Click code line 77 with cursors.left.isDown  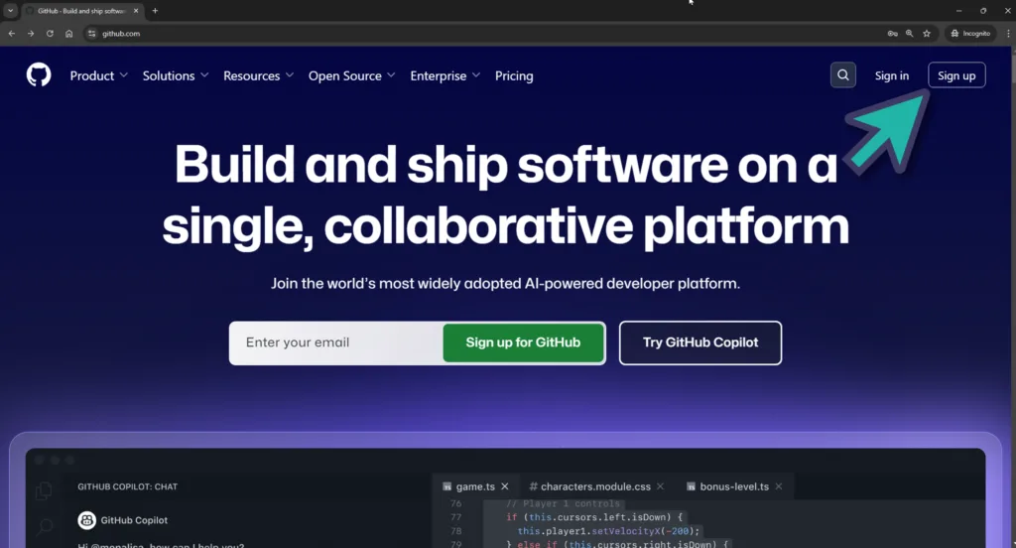coord(593,517)
